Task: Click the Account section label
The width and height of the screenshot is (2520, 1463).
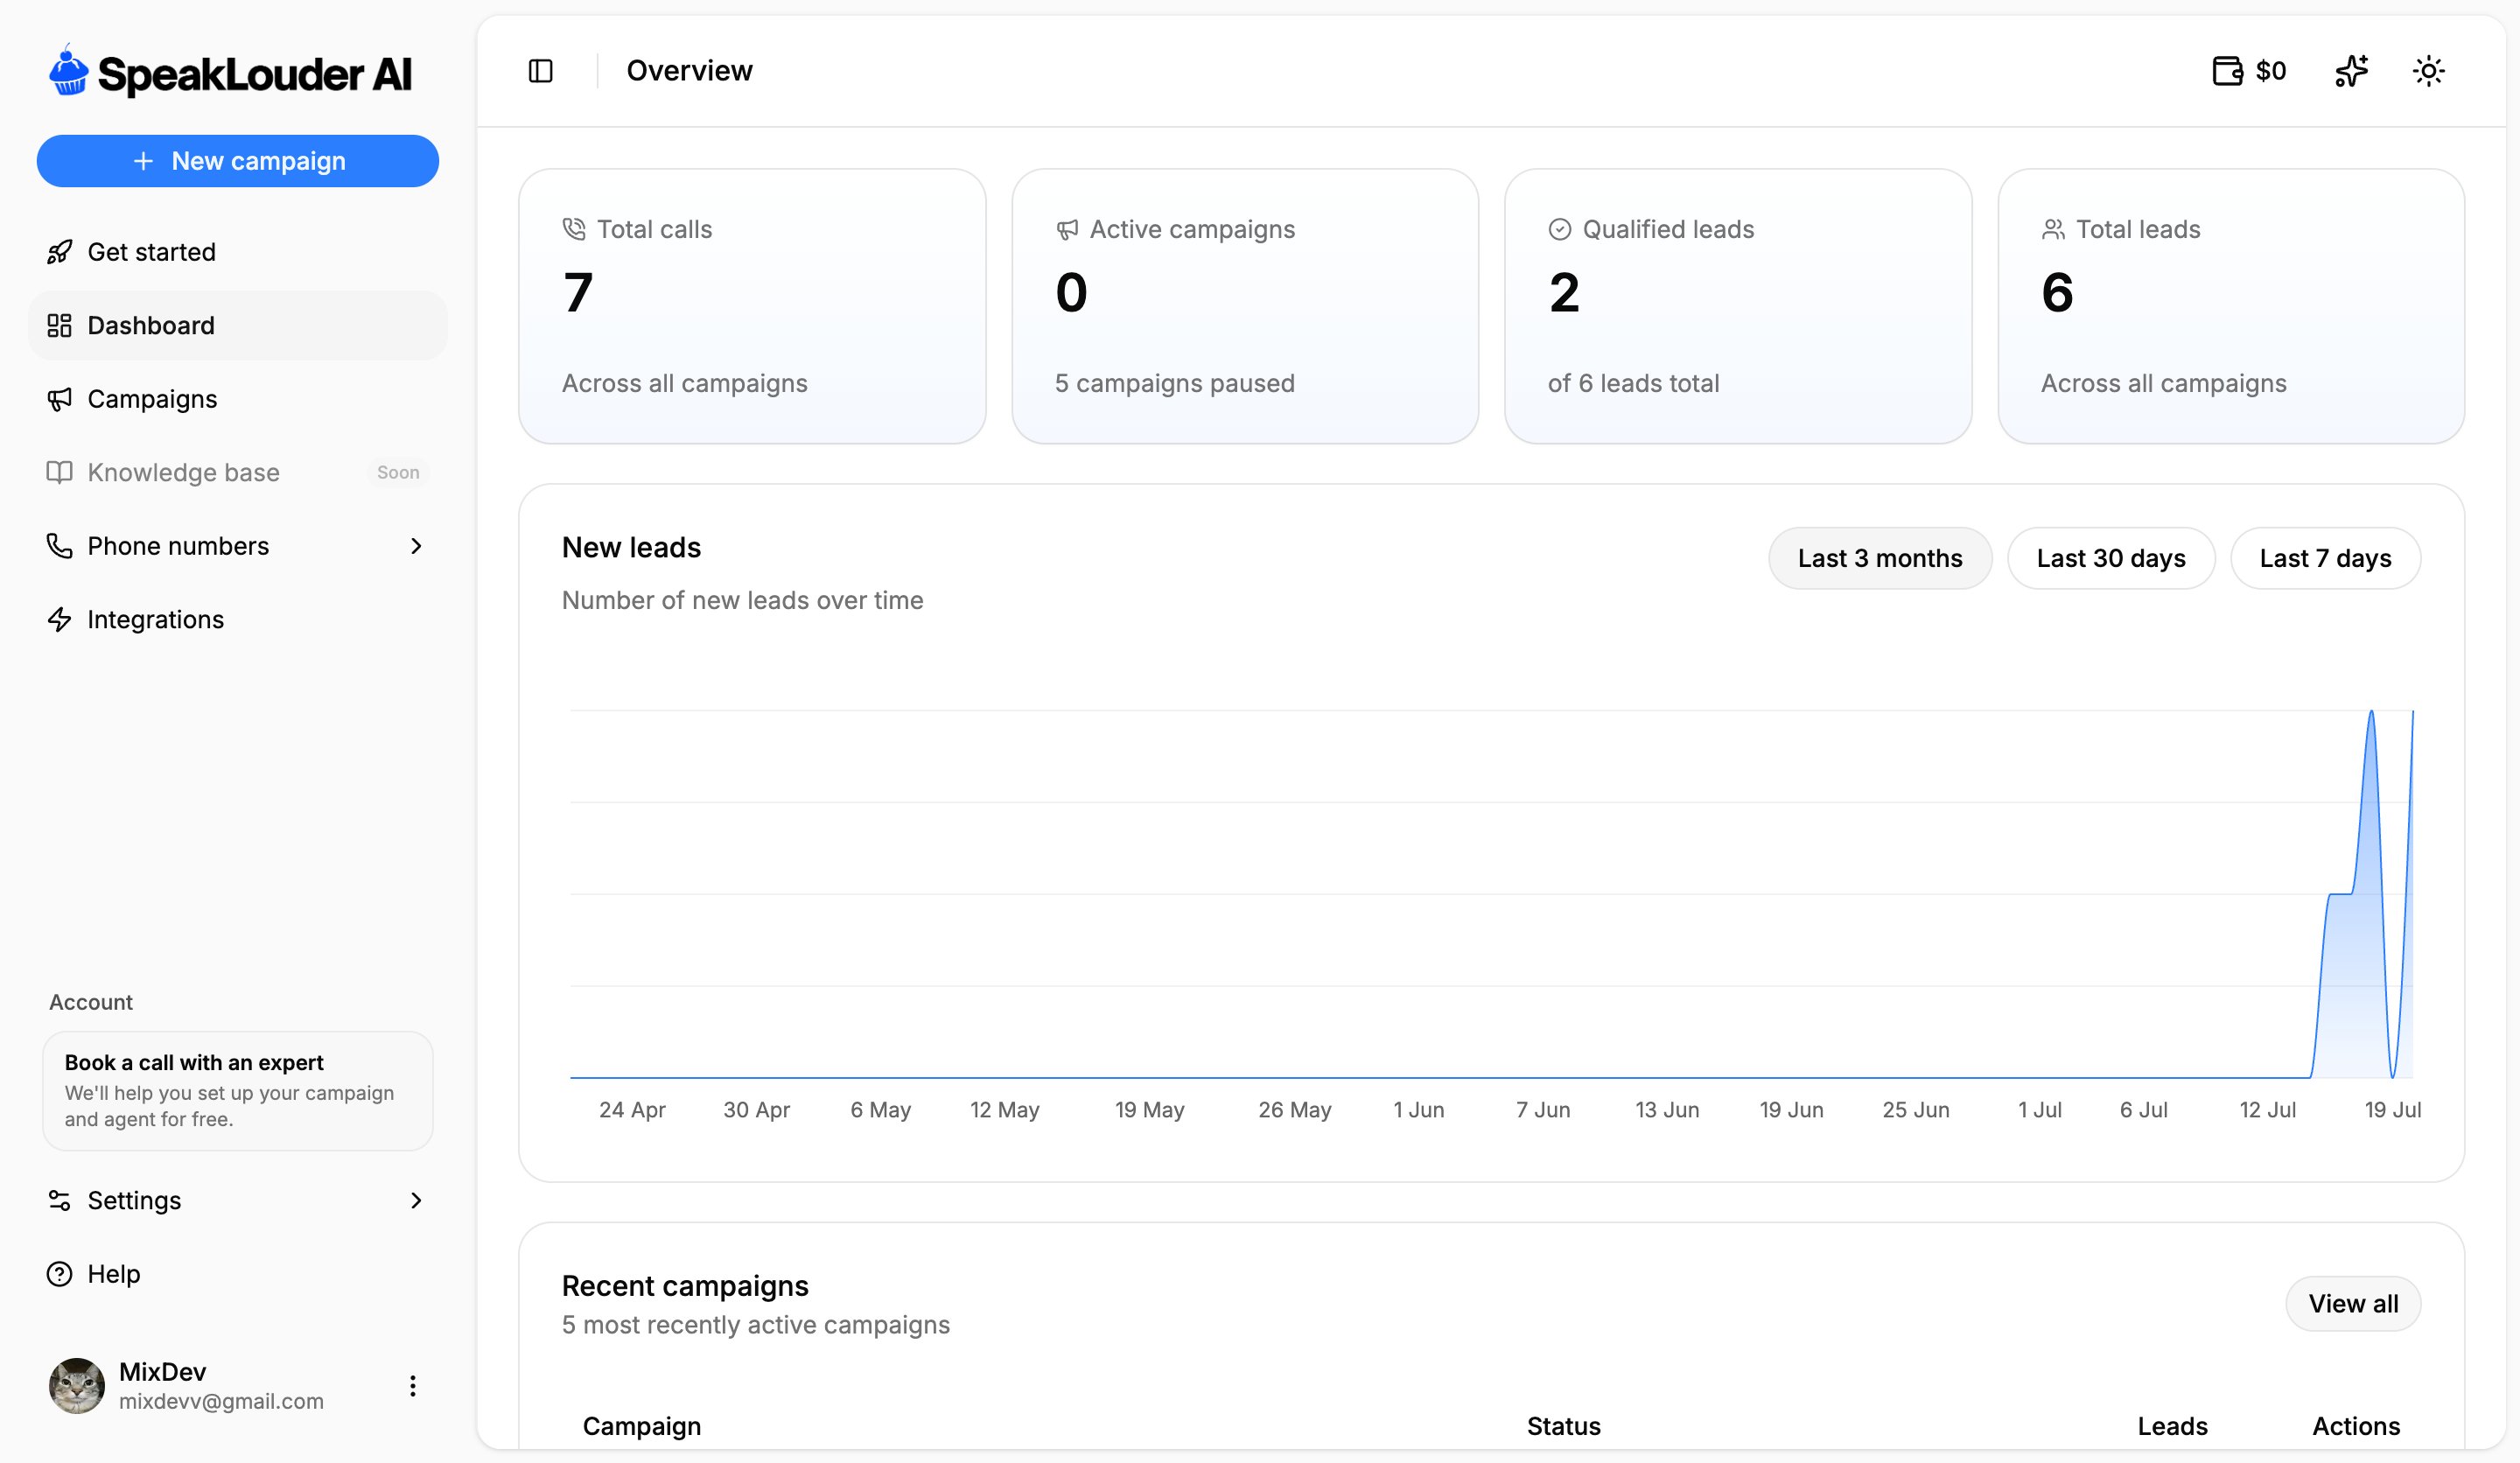Action: click(91, 1002)
